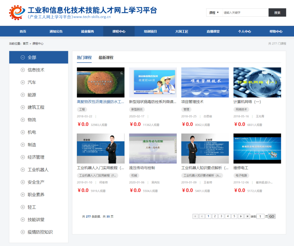Click the platform gear logo icon
Screen dimensions: 294x246
coord(17,13)
